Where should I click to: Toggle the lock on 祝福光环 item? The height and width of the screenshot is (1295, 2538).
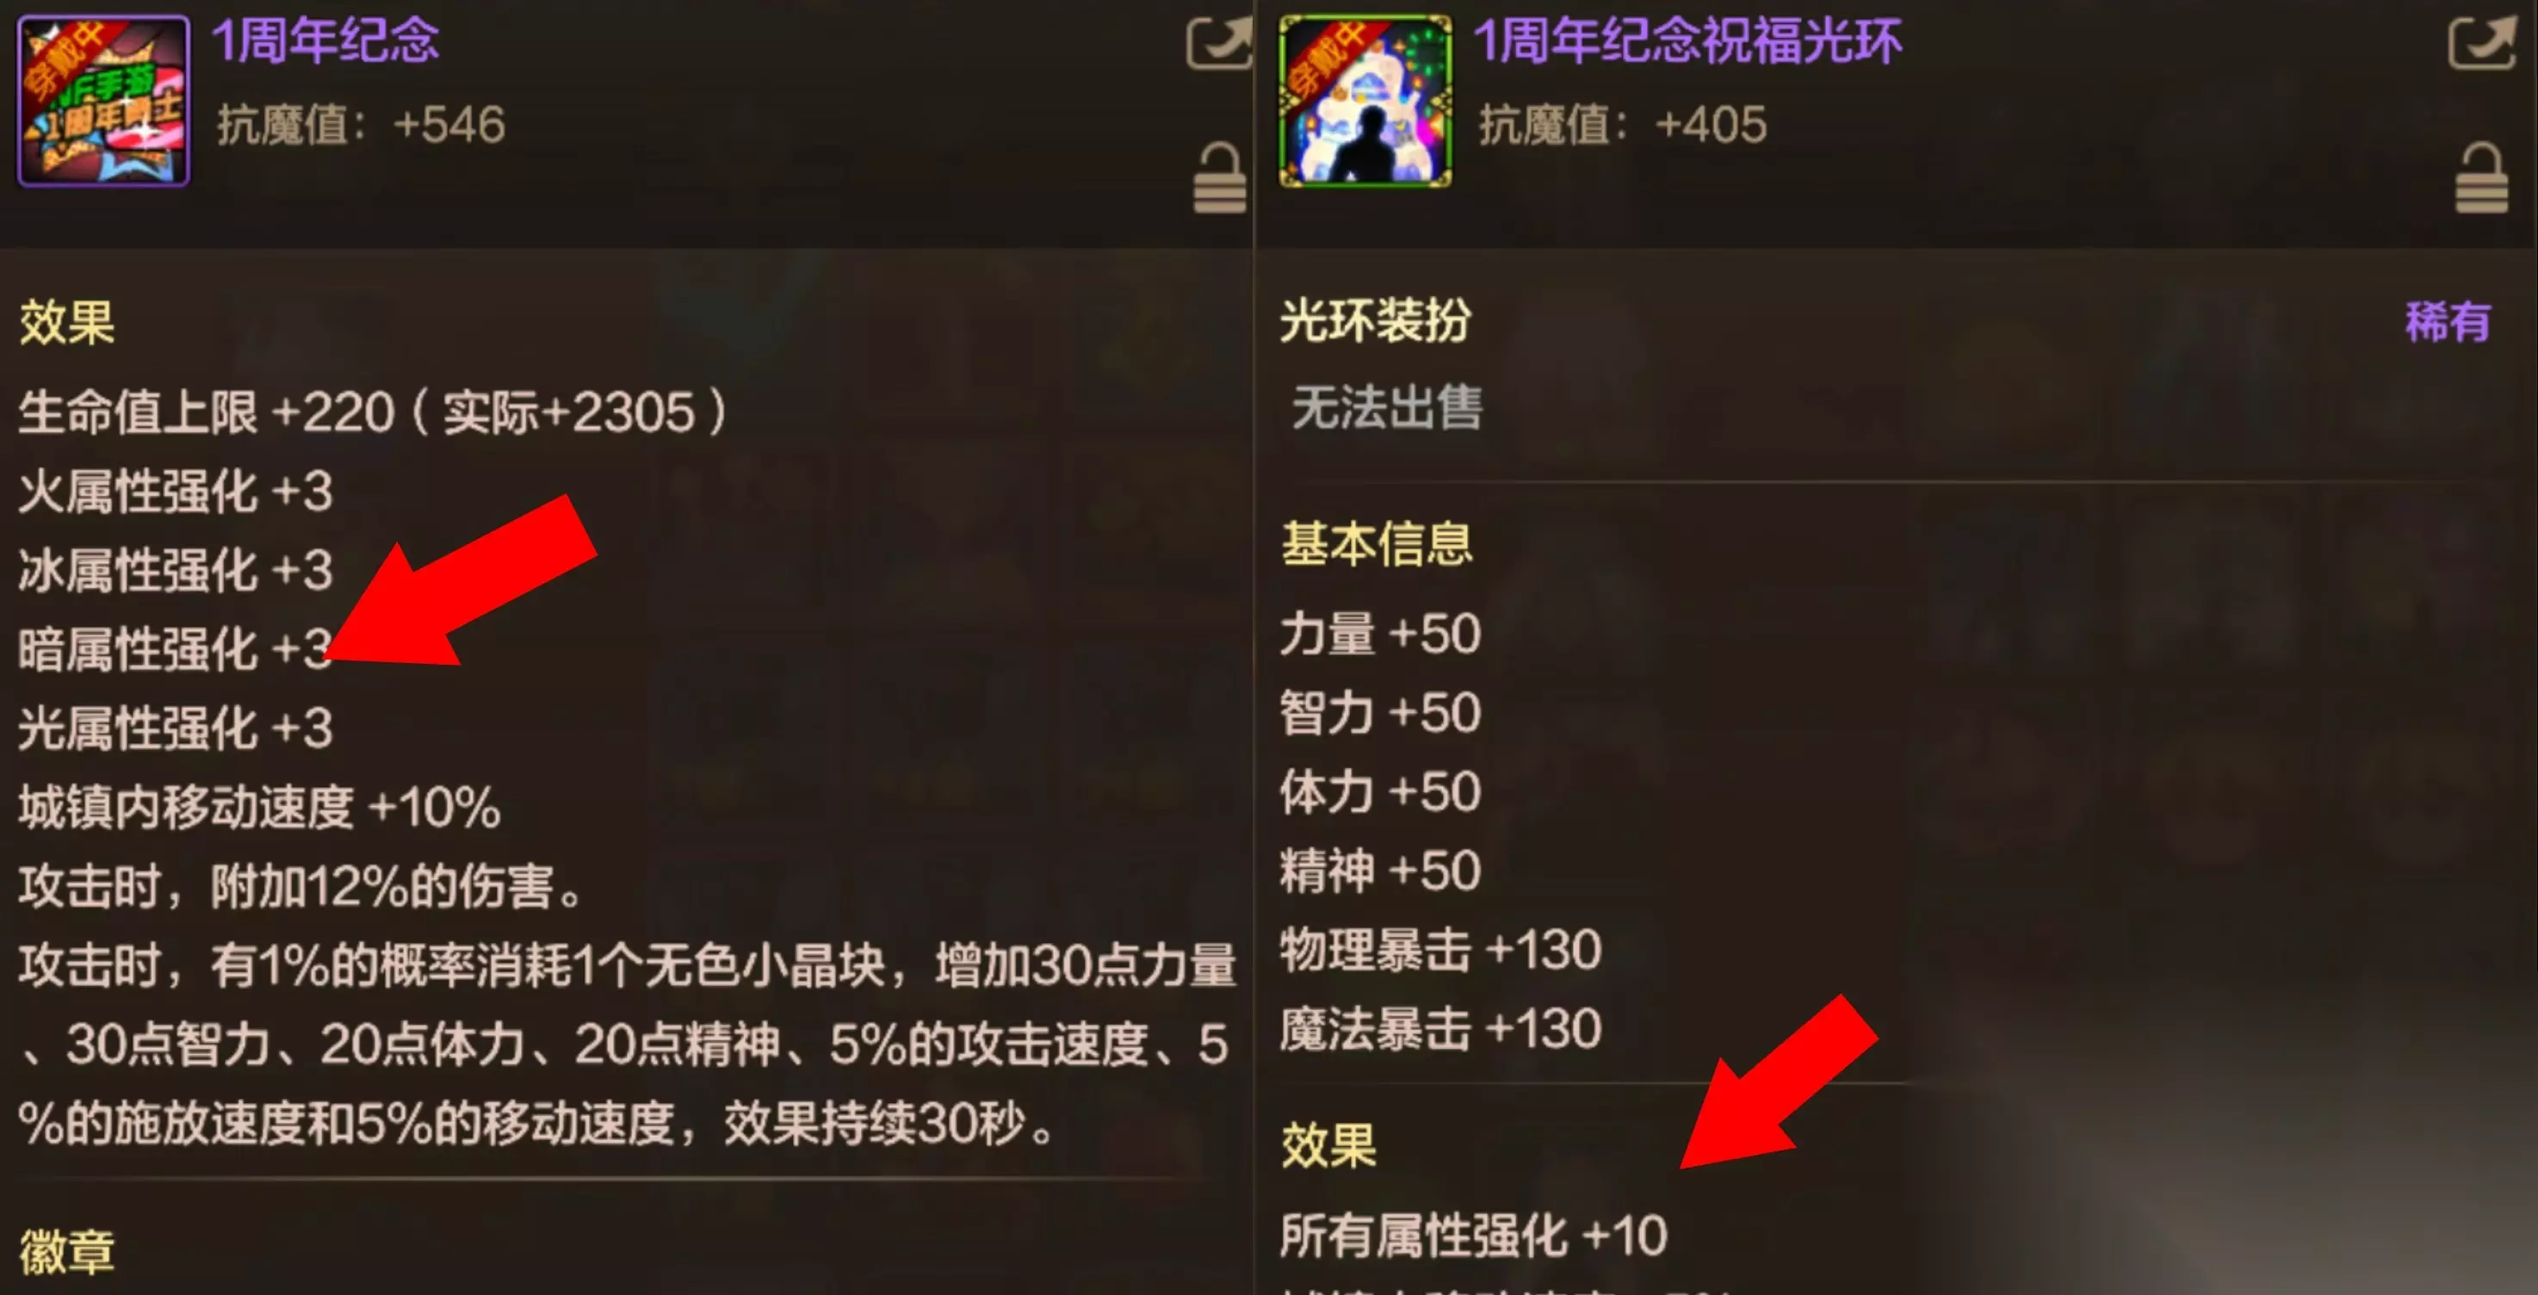click(x=2481, y=178)
